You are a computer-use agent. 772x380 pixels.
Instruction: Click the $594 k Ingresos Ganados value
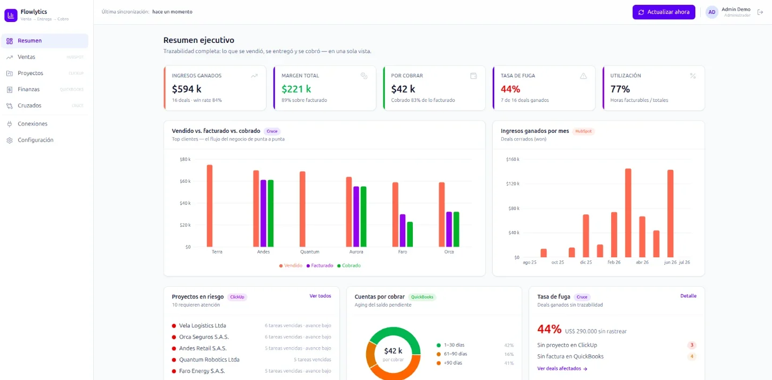(187, 89)
